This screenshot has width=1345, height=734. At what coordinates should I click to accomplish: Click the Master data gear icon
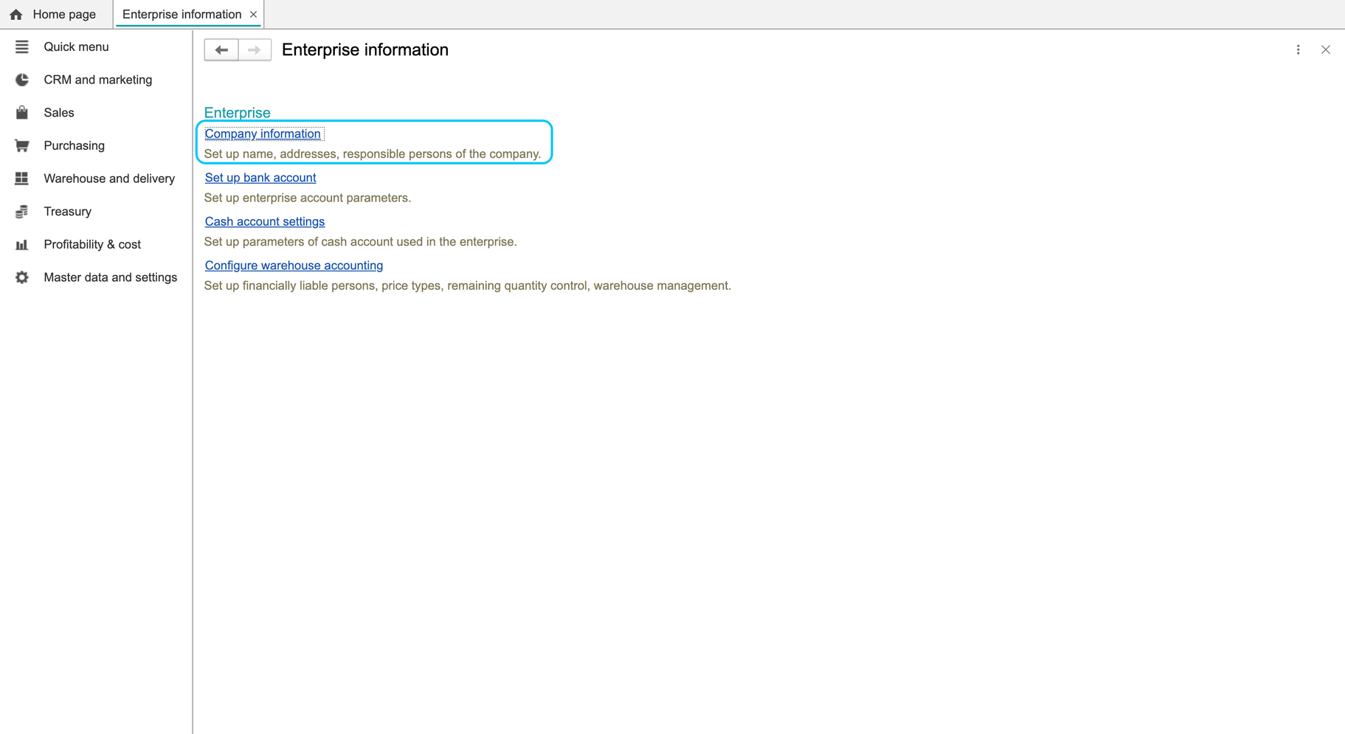[x=21, y=277]
